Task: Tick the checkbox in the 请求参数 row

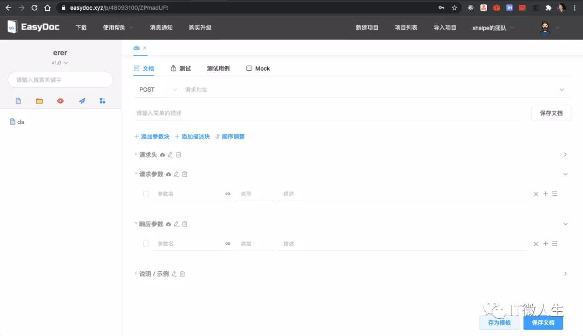Action: 146,194
